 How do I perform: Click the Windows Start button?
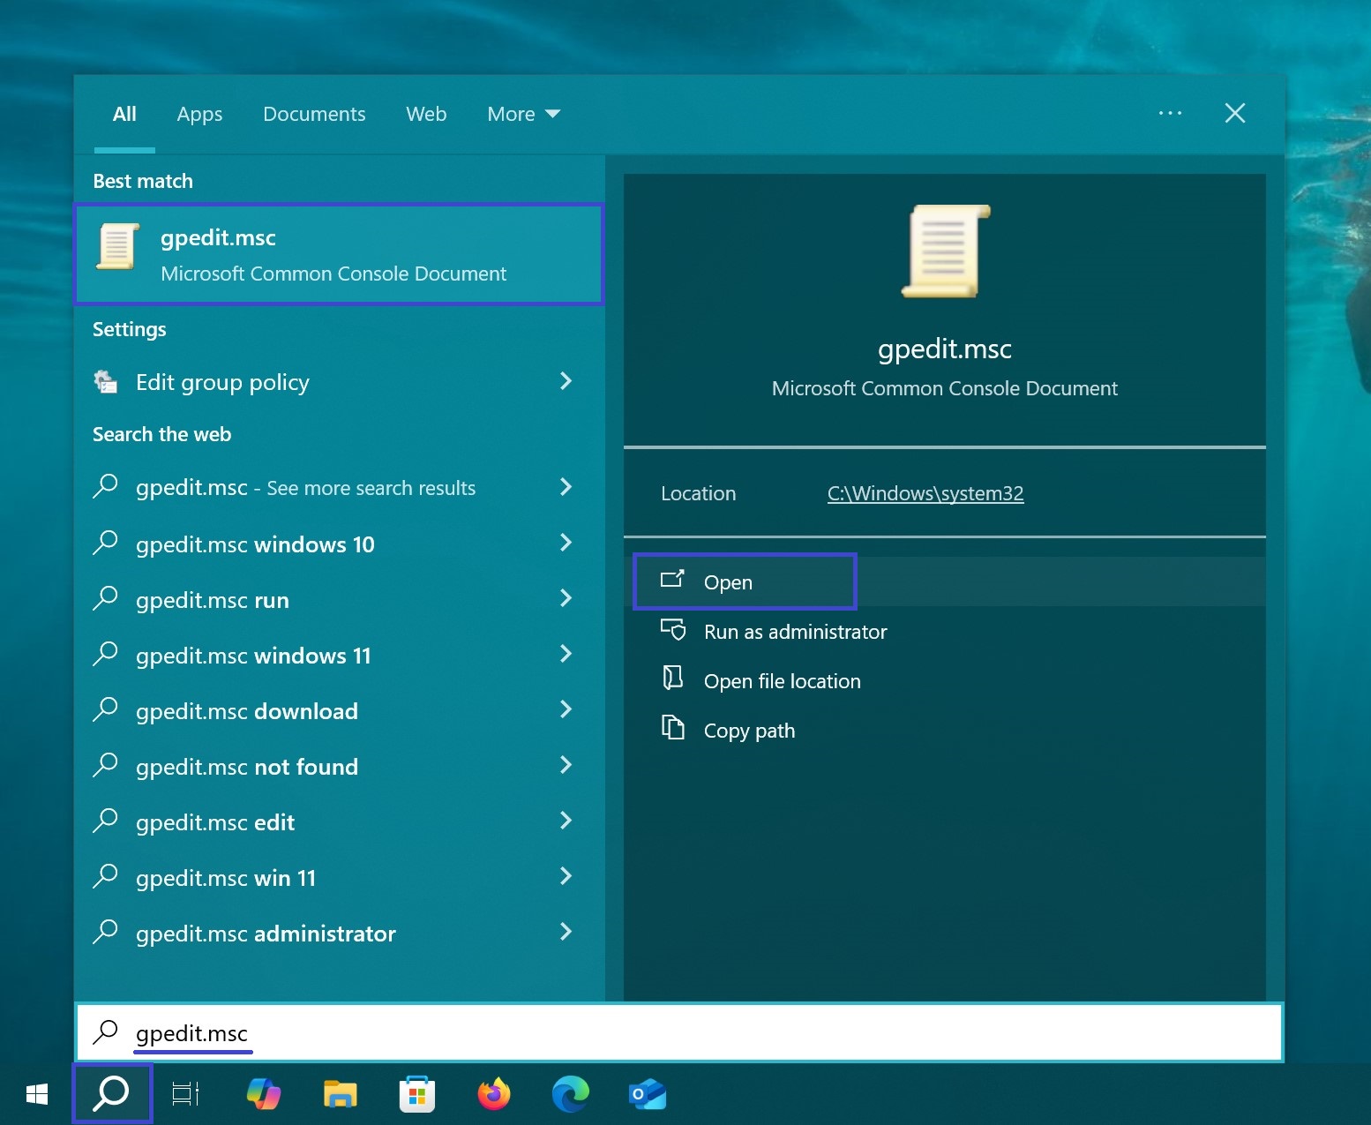pos(37,1094)
